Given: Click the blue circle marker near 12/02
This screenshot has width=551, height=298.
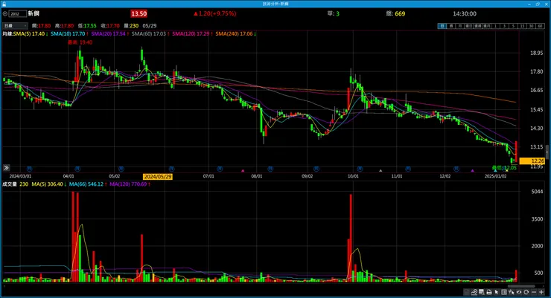Looking at the screenshot, I should click(x=456, y=169).
